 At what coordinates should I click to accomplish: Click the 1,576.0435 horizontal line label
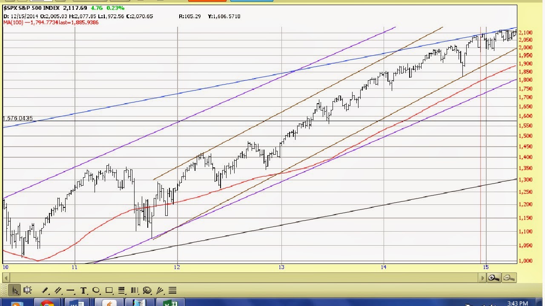[18, 118]
